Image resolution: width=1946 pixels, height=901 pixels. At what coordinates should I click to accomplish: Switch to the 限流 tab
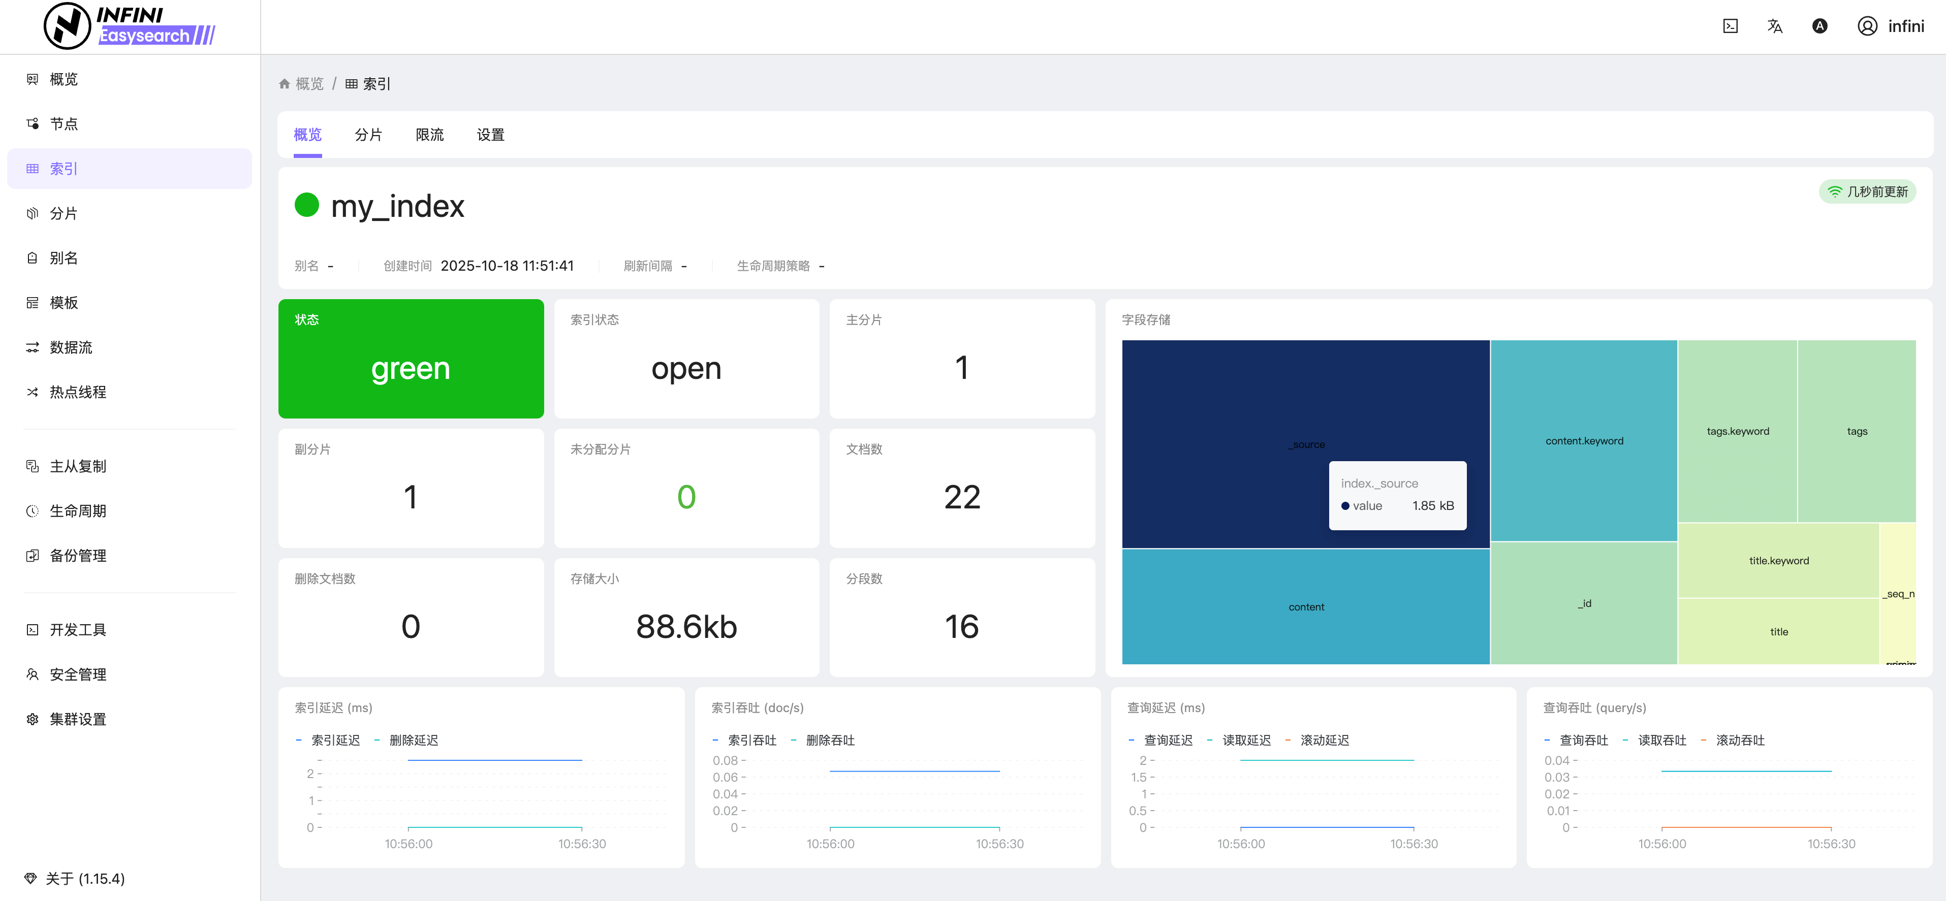429,135
